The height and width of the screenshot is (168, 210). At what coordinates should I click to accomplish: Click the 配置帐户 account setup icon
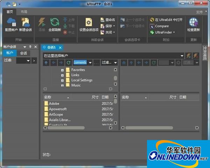pyautogui.click(x=11, y=24)
